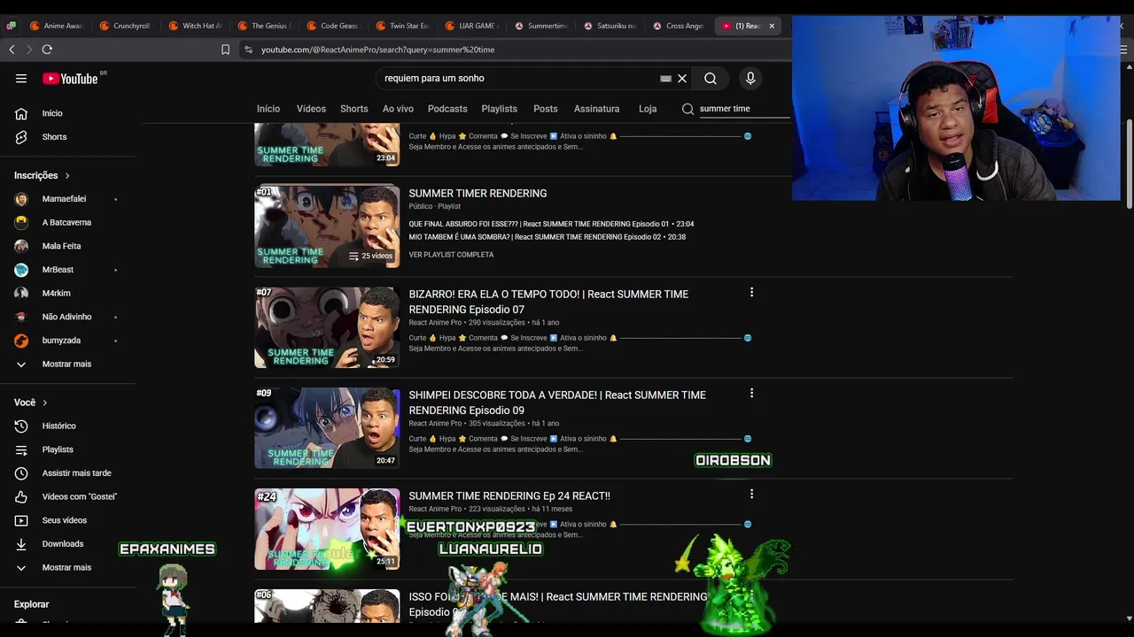
Task: Click the browser address bar URL
Action: [378, 50]
